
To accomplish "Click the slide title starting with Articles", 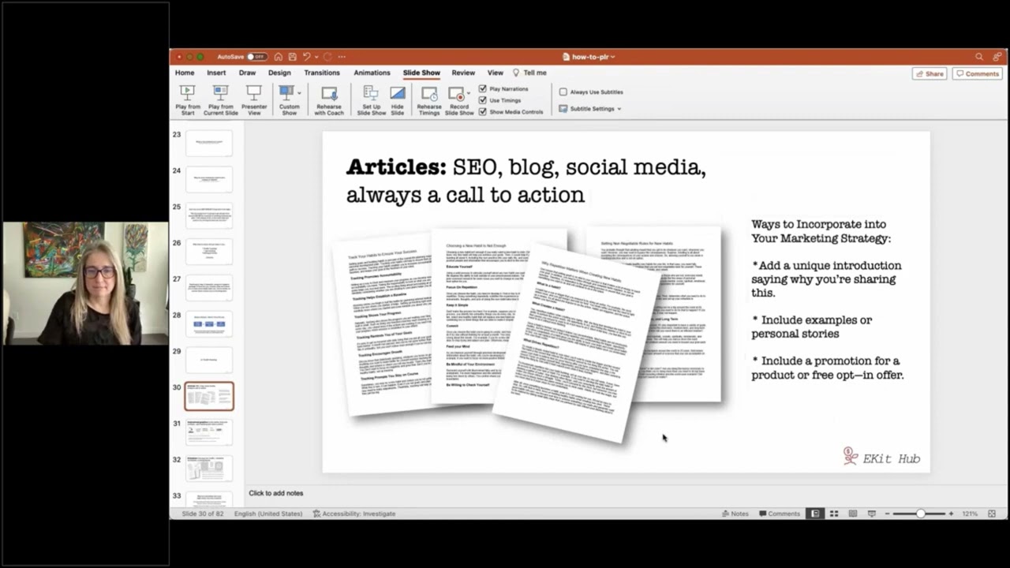I will [x=526, y=181].
